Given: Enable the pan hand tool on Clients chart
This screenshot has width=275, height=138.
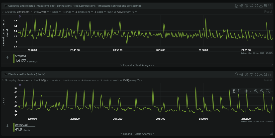Looking at the screenshot, I should tap(234, 91).
